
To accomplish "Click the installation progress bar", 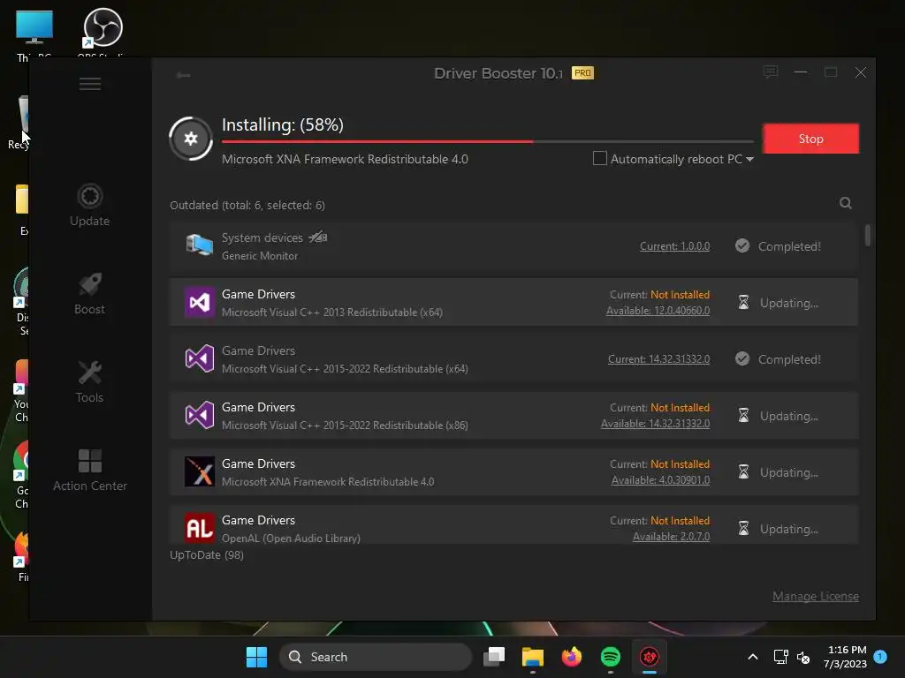I will click(487, 141).
